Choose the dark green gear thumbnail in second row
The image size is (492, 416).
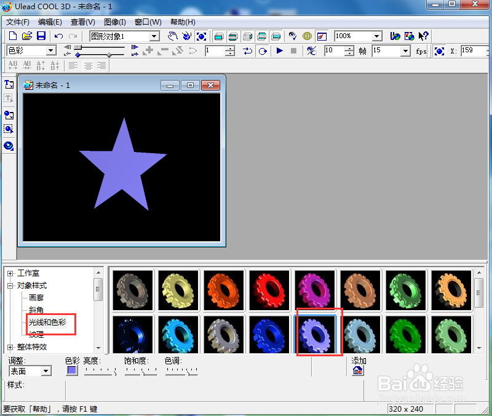point(406,335)
